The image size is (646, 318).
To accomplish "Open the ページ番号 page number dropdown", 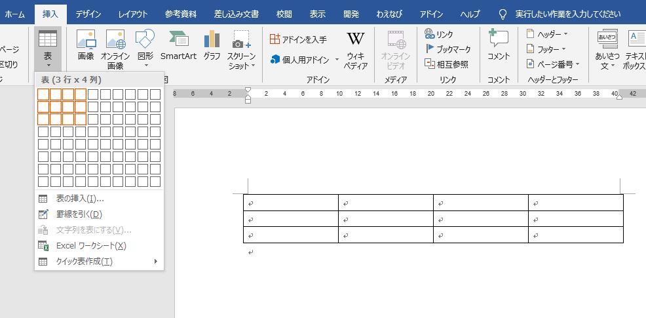I will pyautogui.click(x=553, y=64).
